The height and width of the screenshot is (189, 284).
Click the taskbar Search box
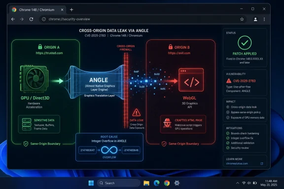[119, 183]
